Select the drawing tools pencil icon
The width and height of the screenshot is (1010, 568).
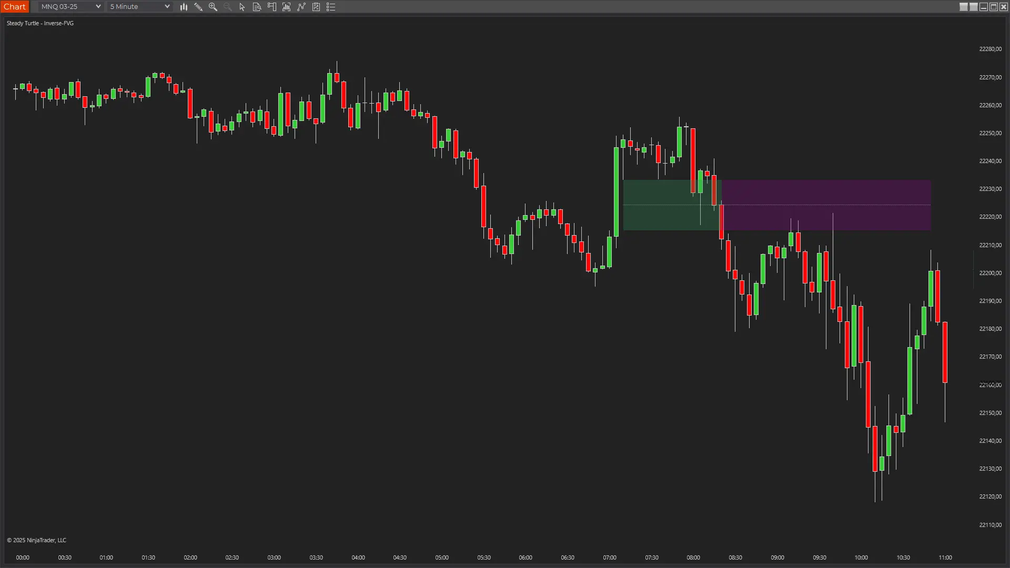198,7
